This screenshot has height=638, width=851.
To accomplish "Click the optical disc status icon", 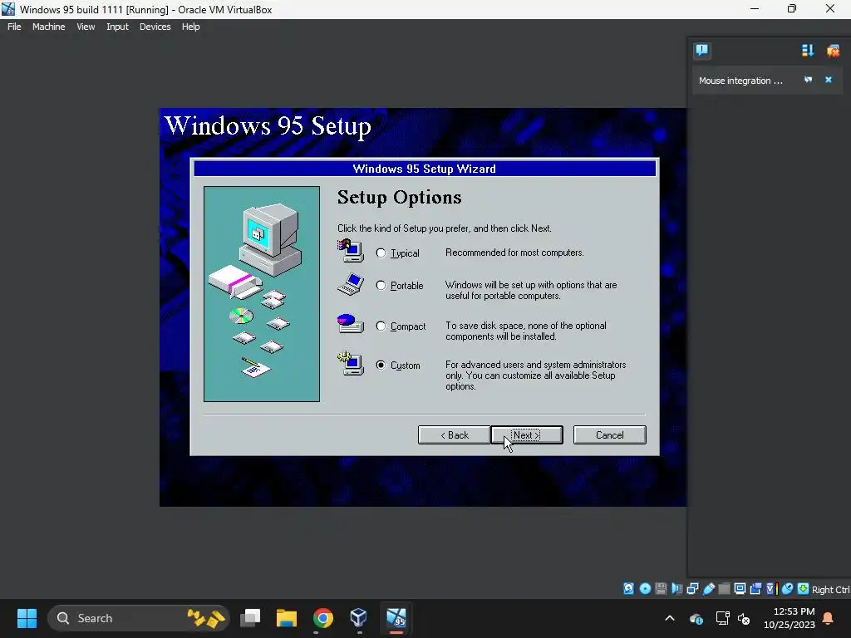I will [645, 589].
